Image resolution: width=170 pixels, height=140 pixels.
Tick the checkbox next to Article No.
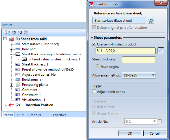160,121
